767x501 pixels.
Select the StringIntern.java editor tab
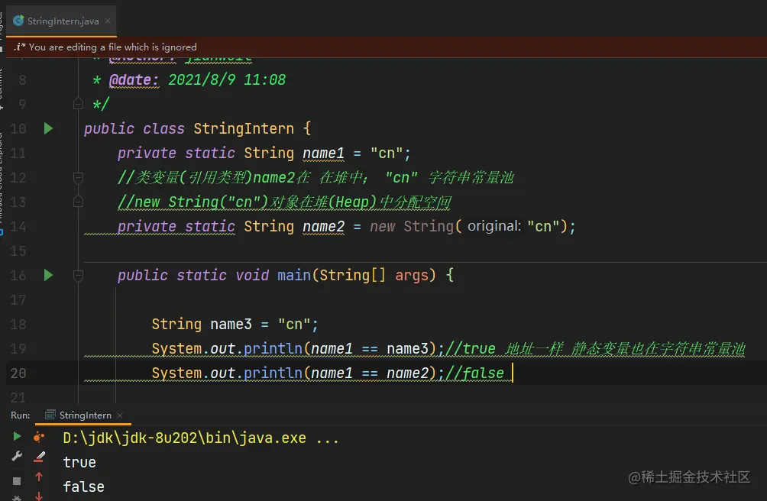pos(62,21)
